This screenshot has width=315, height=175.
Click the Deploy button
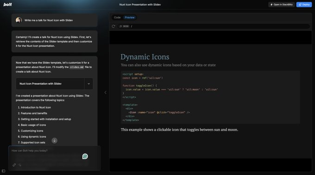[304, 5]
